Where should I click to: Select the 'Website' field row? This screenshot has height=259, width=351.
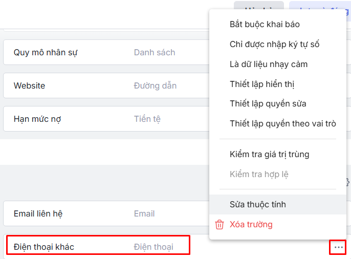29,85
